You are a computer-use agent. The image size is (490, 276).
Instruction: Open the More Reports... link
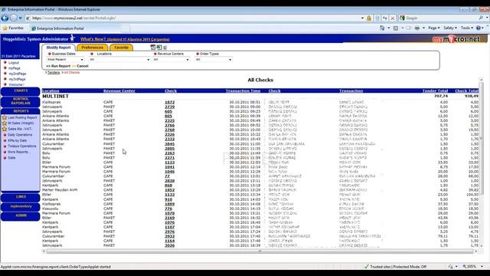tap(18, 152)
